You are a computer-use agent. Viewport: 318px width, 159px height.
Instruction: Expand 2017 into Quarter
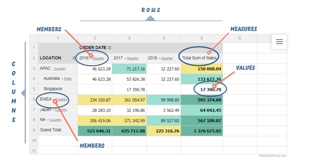click(132, 58)
